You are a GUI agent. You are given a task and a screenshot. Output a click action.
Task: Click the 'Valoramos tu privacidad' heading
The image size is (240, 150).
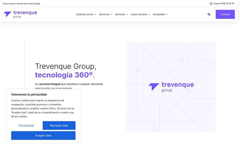(29, 94)
